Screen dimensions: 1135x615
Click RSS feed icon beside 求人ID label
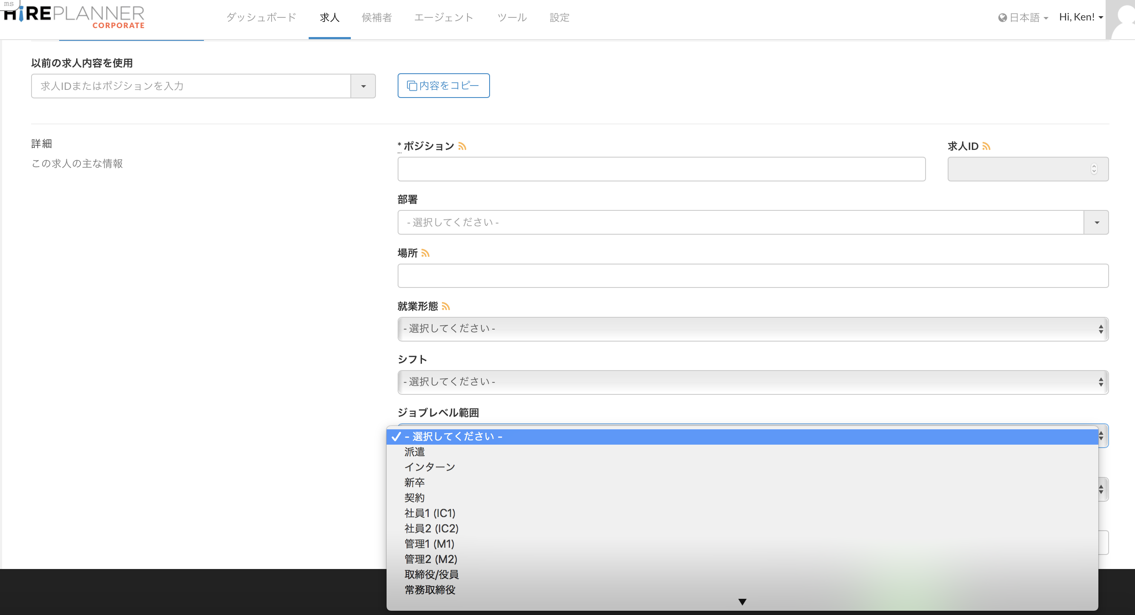click(986, 147)
